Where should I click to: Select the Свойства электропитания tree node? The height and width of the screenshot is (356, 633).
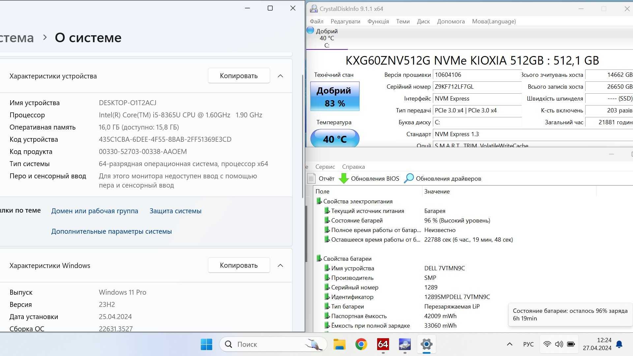[x=358, y=201]
